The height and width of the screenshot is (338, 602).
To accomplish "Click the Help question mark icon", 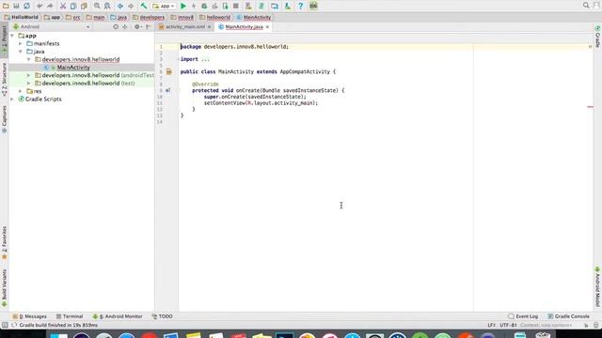I will tap(301, 6).
